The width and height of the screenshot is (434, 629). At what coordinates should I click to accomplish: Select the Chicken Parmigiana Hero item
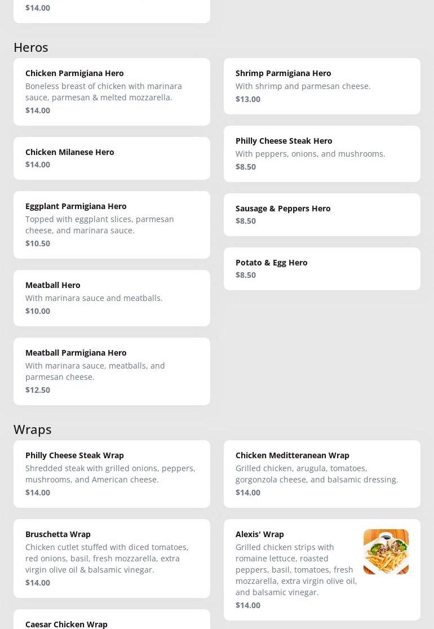click(x=112, y=91)
